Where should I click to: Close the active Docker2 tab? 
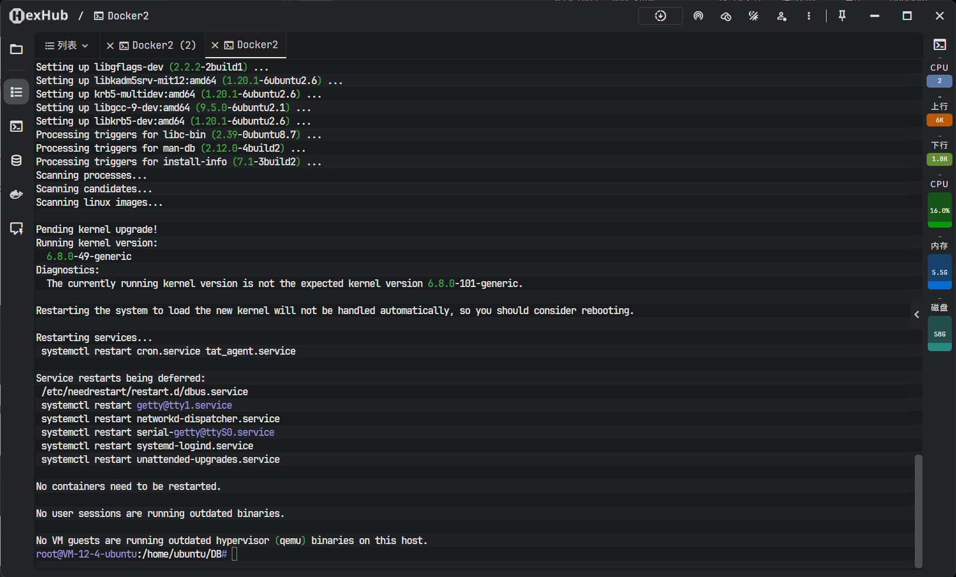click(x=215, y=45)
